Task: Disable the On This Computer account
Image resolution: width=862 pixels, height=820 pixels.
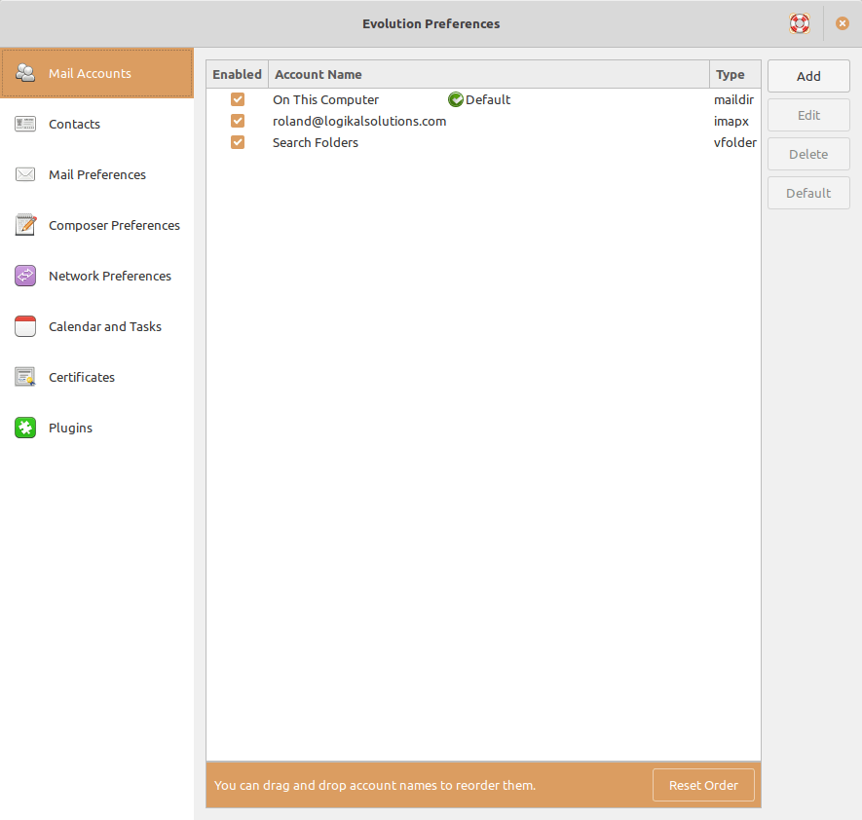Action: (x=238, y=99)
